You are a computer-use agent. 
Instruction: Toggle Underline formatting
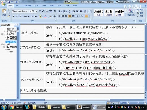tap(20, 16)
